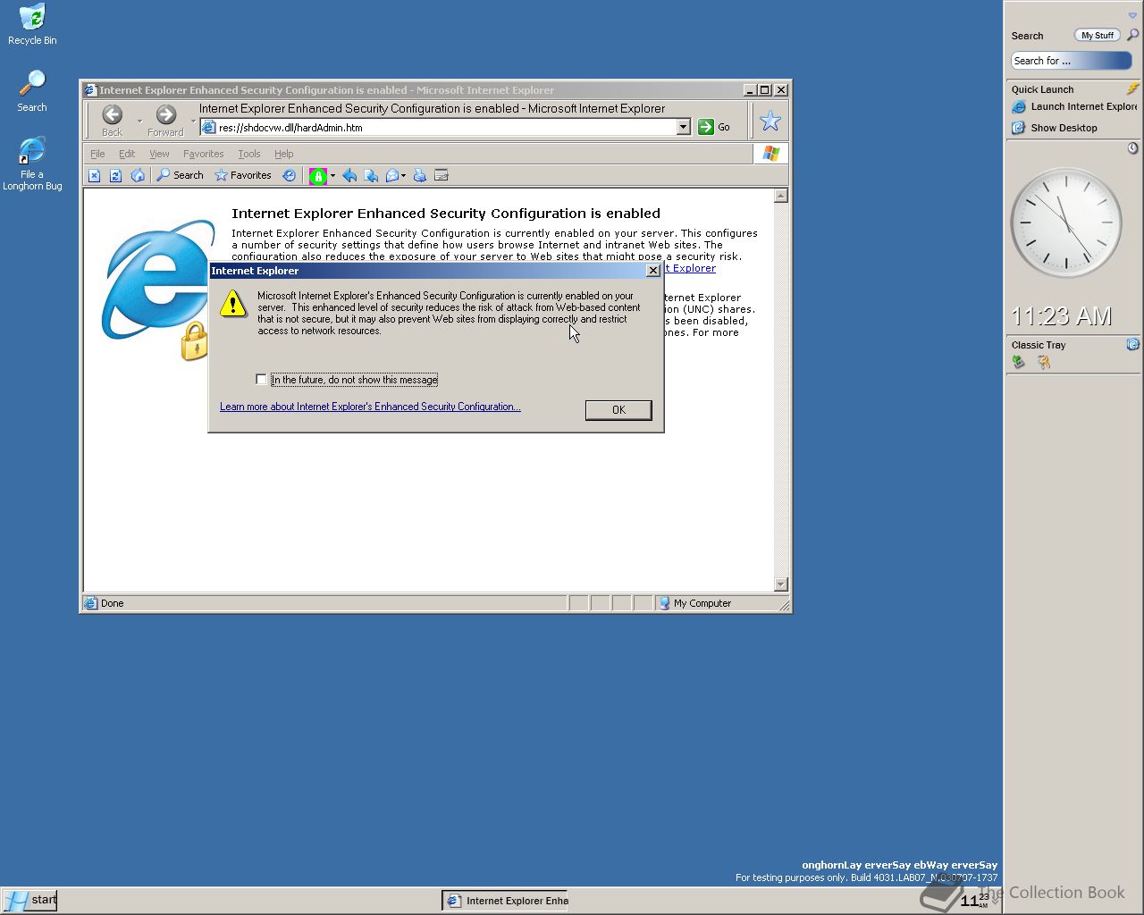Click the pages-with-arrow toolbar icon
1144x915 pixels.
371,176
